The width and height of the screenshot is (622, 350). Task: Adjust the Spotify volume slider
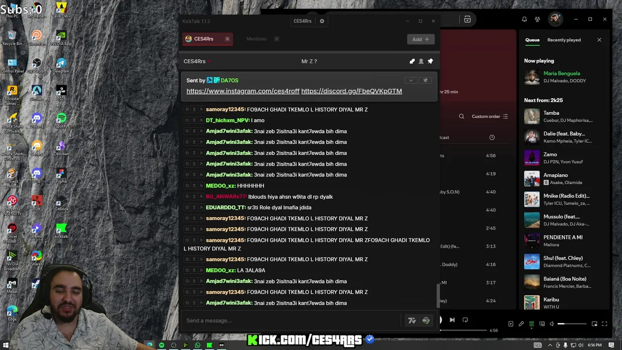[572, 324]
